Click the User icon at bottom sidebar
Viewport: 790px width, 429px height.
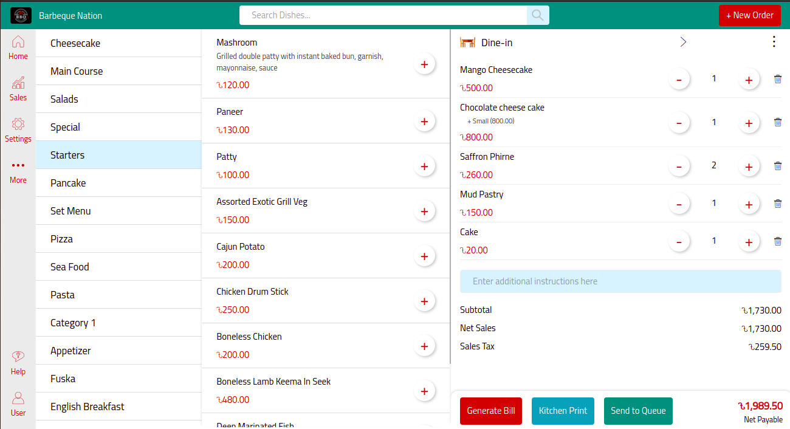pos(18,403)
